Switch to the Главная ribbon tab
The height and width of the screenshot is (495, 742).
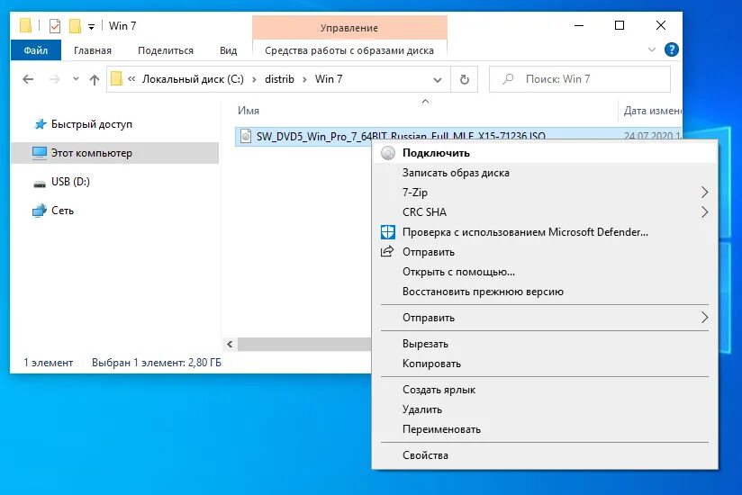92,50
